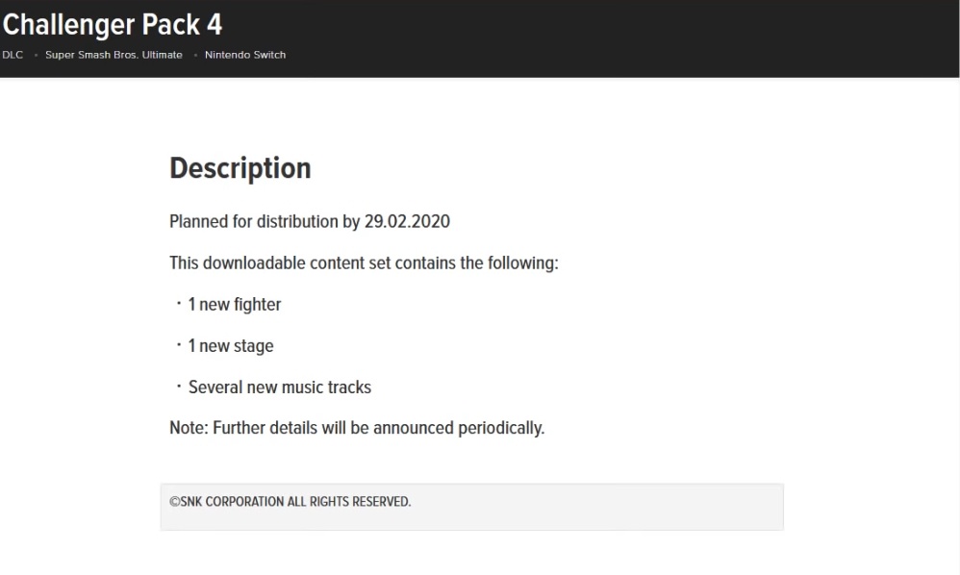This screenshot has height=575, width=960.
Task: Select the "Several new music tracks" item
Action: pyautogui.click(x=280, y=387)
